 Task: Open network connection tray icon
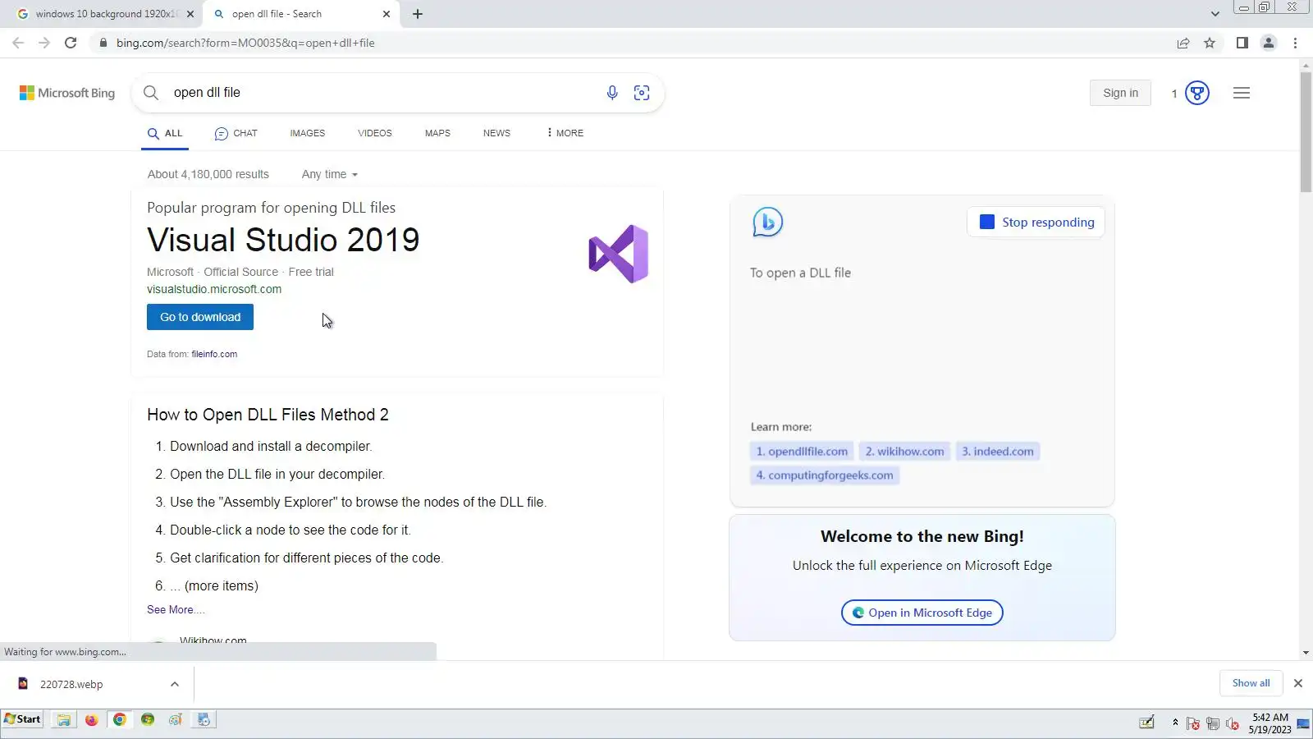(1213, 723)
